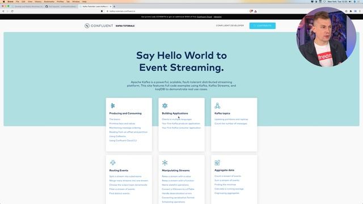Open Find distinct events tutorial
The height and width of the screenshot is (204, 363).
pos(120,193)
